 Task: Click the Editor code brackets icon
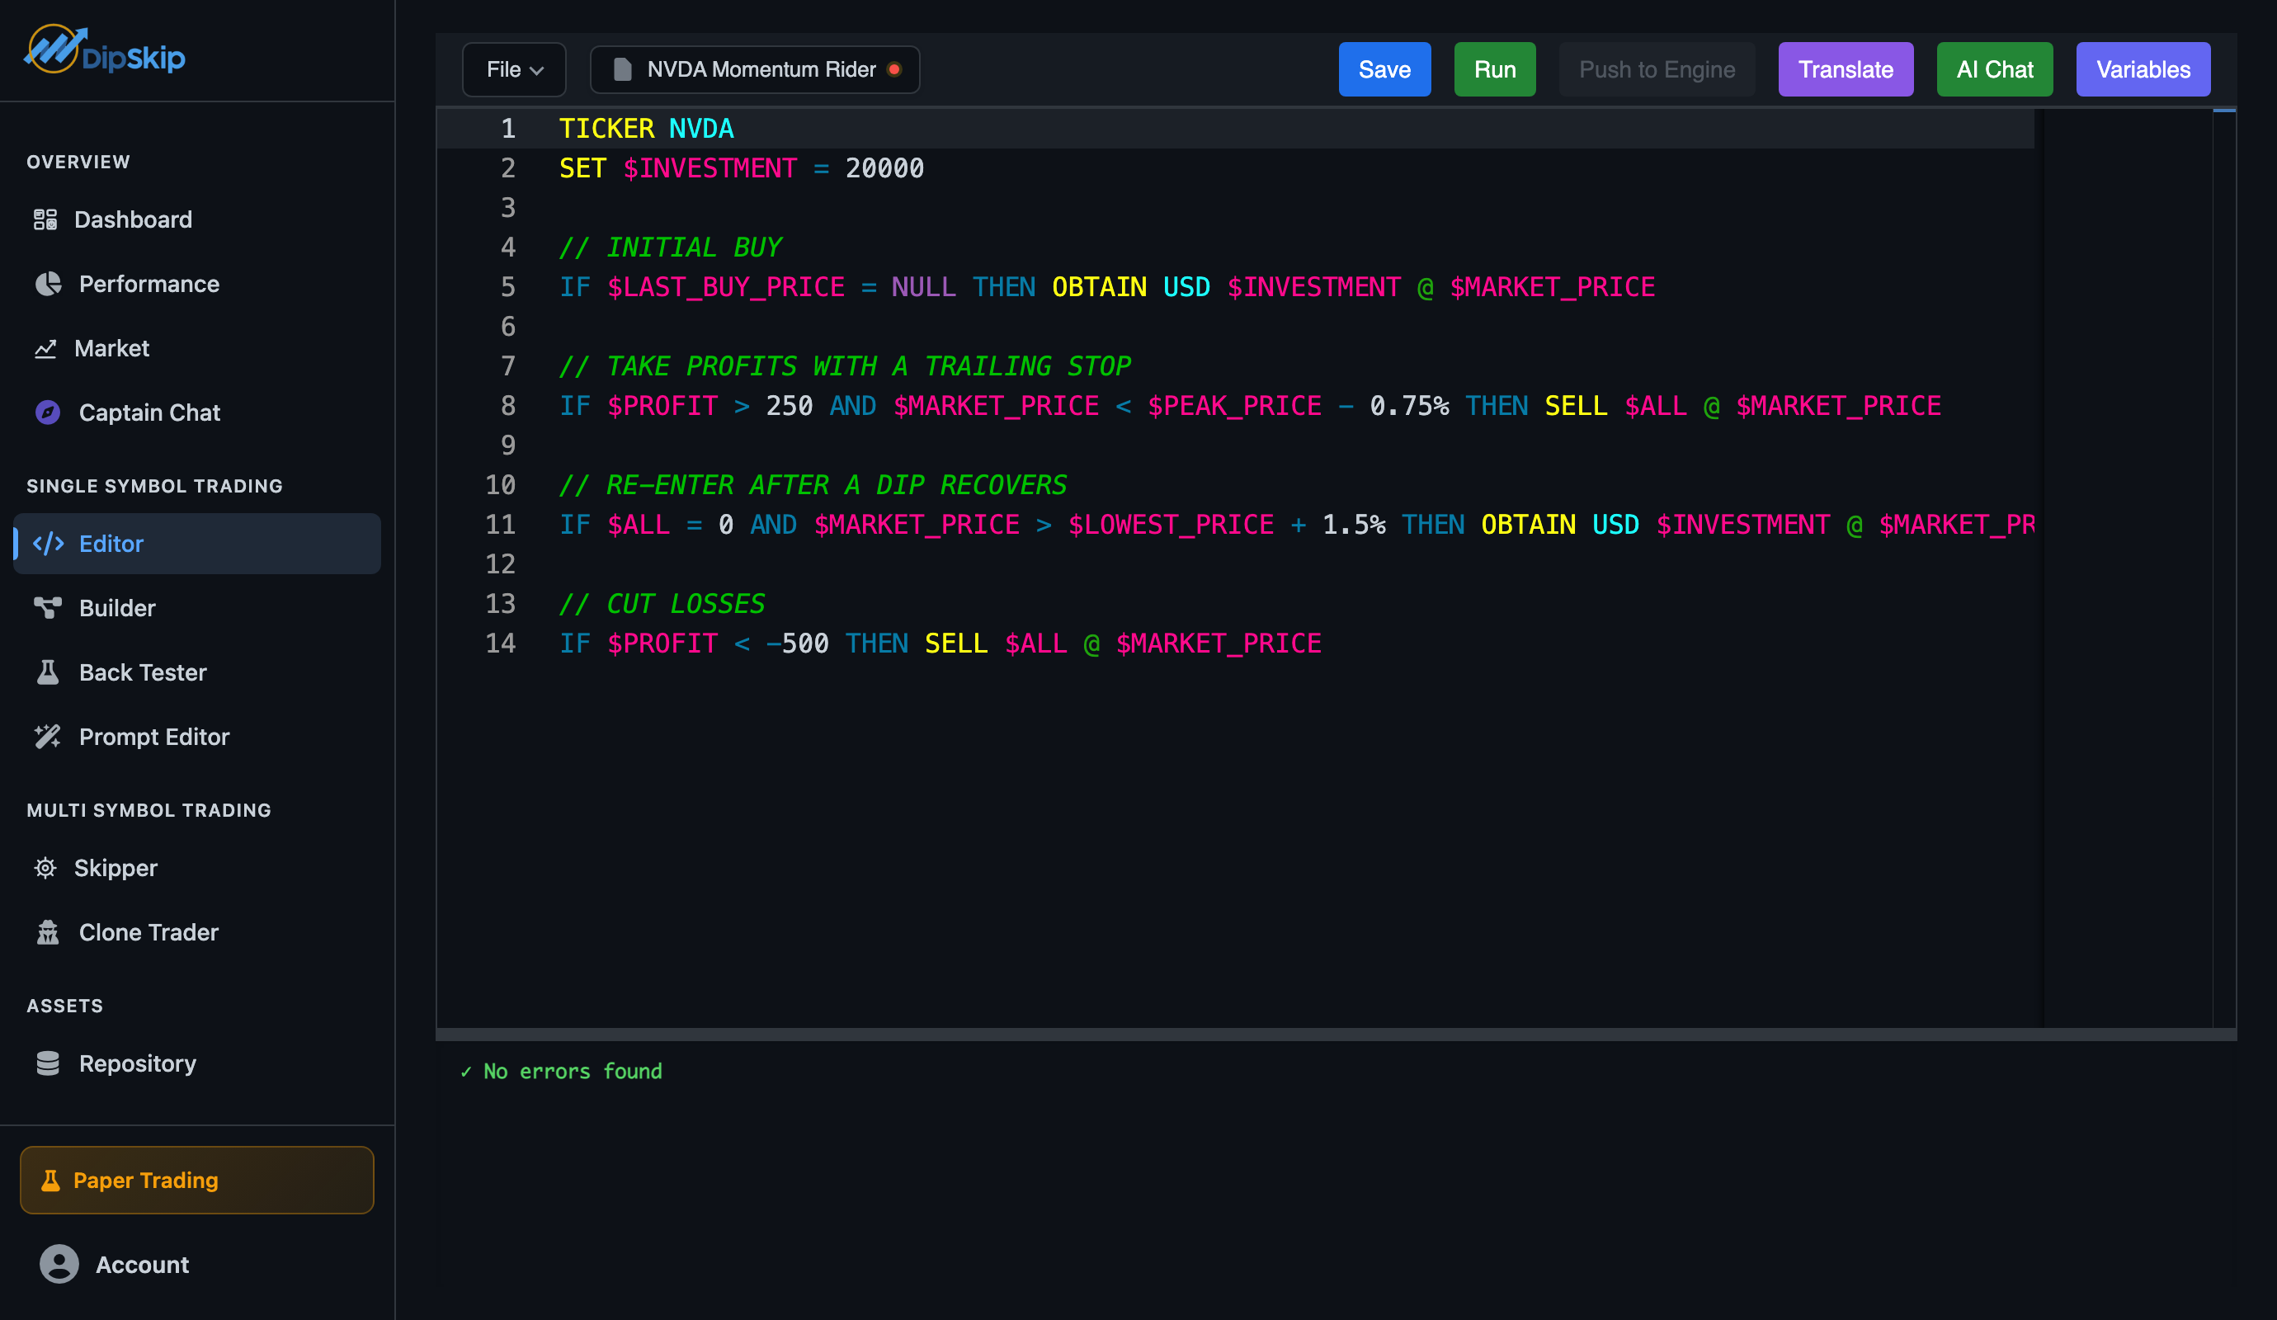(48, 543)
